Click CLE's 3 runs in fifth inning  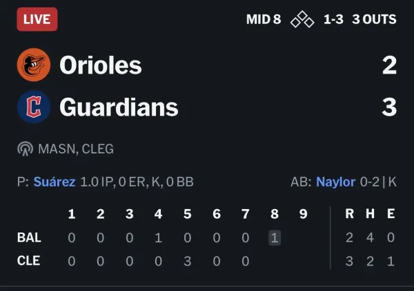[x=188, y=261]
